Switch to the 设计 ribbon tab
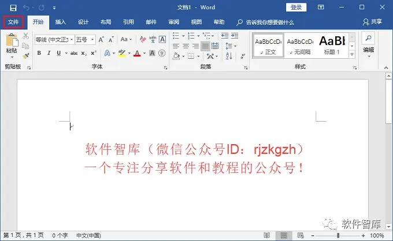This screenshot has height=241, width=393. (83, 22)
